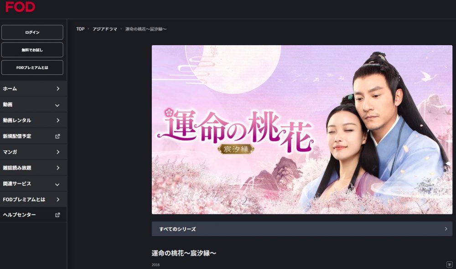Click the chevron next to マンガ

click(x=58, y=152)
